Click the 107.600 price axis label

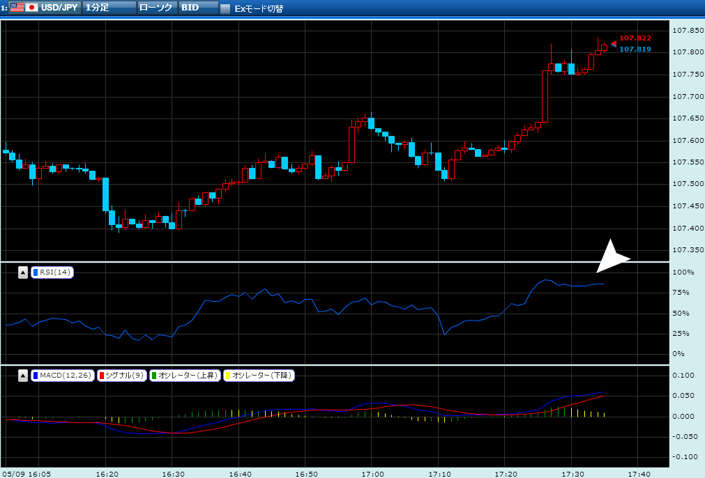click(x=688, y=141)
